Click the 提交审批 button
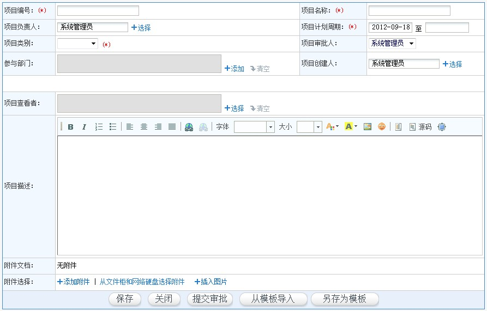The height and width of the screenshot is (311, 487). [210, 299]
